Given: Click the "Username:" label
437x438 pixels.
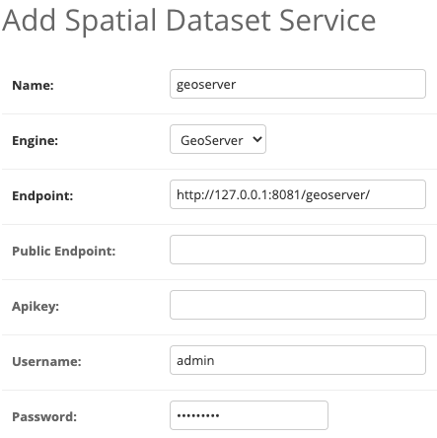Looking at the screenshot, I should pyautogui.click(x=46, y=362).
